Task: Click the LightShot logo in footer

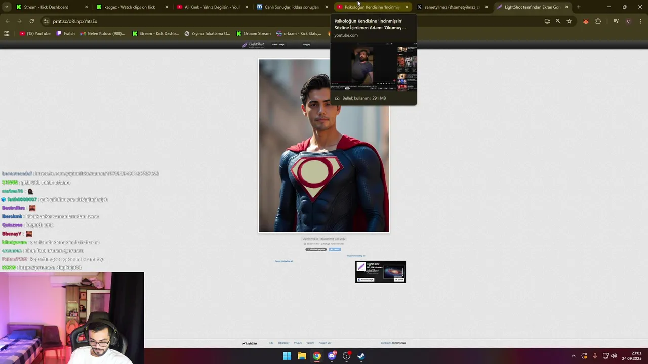Action: pos(250,343)
